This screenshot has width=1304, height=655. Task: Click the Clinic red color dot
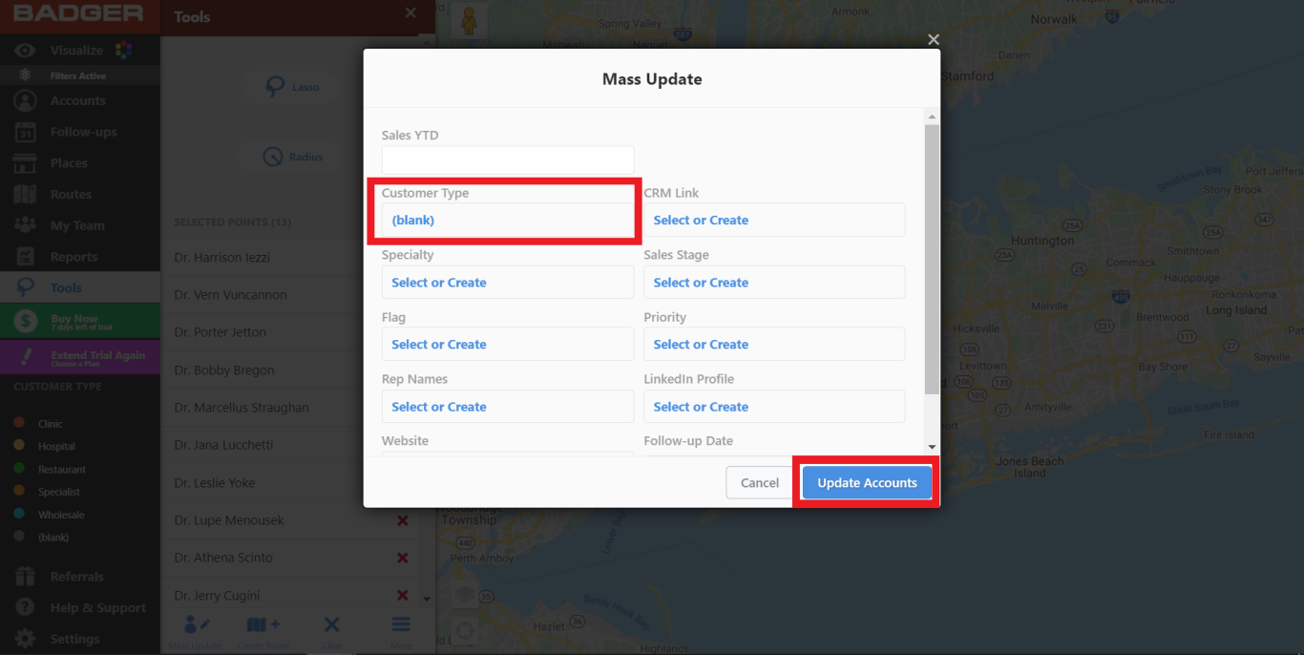19,423
